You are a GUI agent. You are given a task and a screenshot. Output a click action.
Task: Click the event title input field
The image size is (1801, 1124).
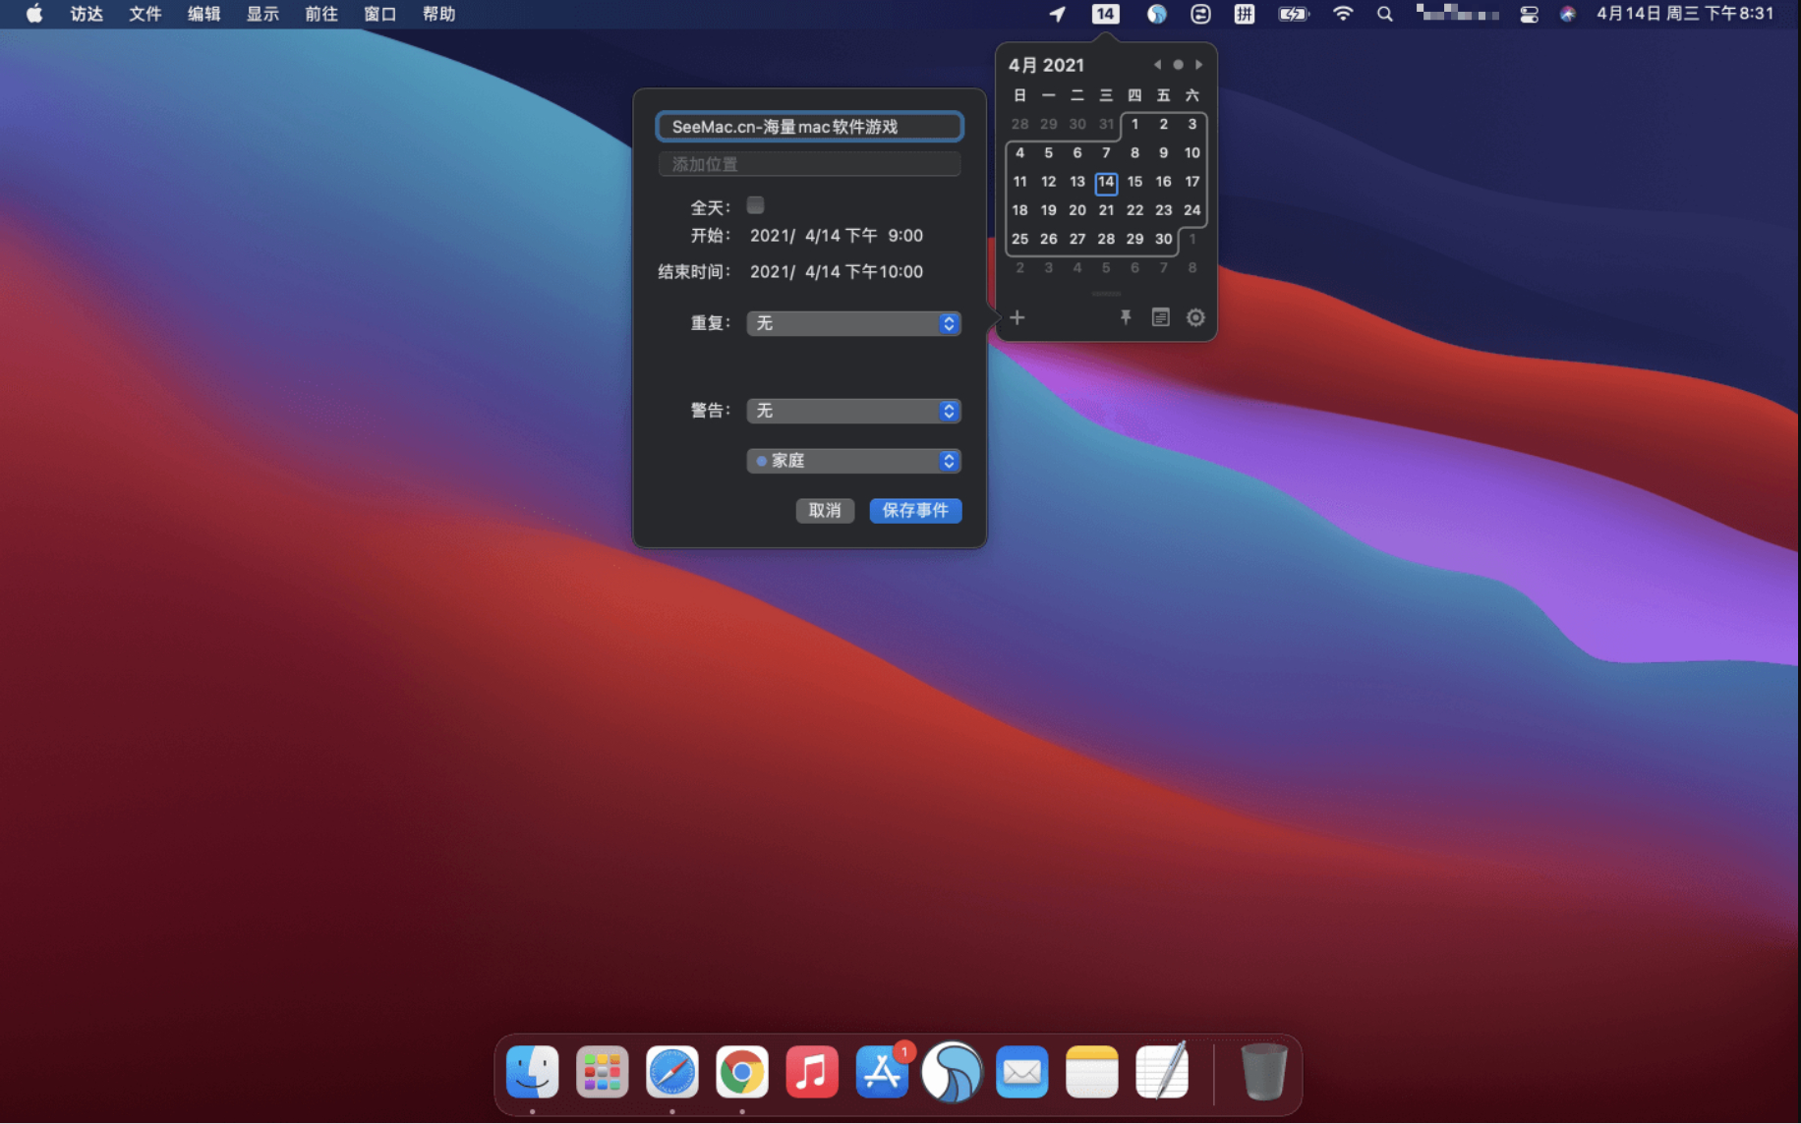[x=809, y=127]
